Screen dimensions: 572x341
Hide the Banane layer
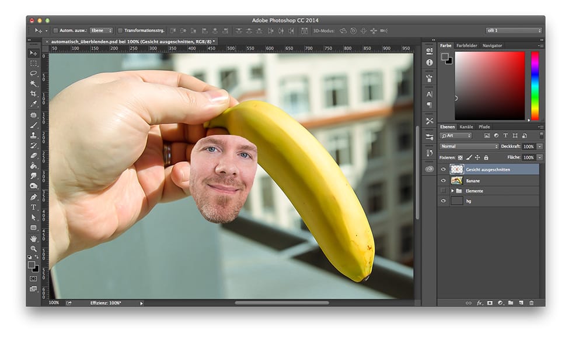pyautogui.click(x=443, y=181)
